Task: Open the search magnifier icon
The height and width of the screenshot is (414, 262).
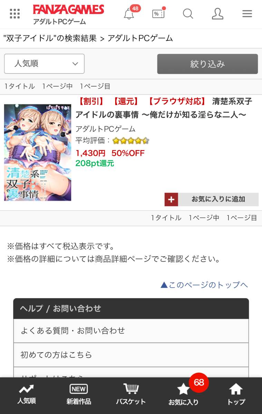Action: click(x=188, y=14)
